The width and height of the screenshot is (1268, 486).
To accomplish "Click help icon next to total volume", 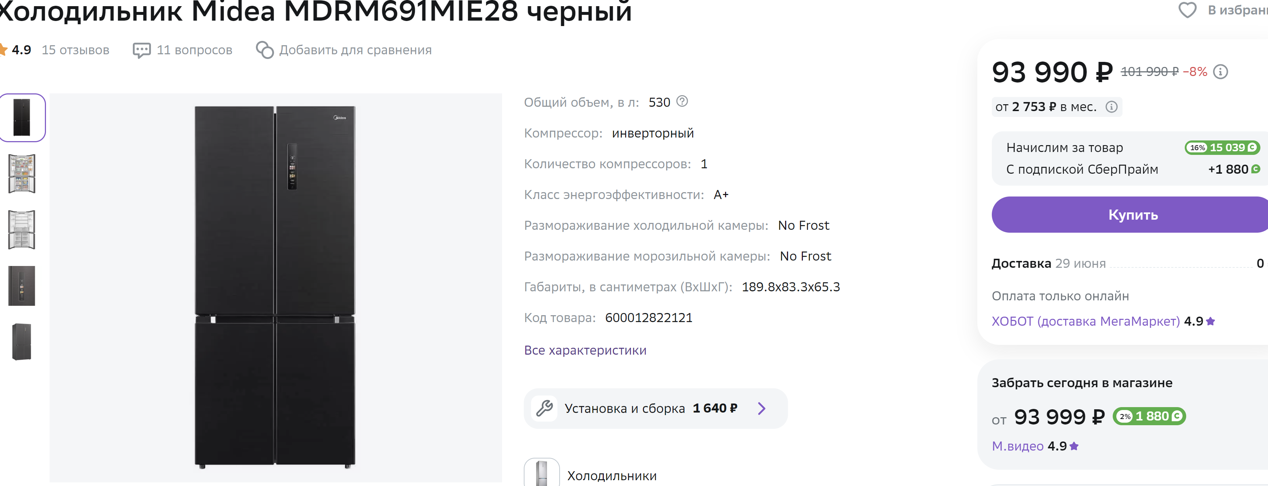I will [x=682, y=101].
